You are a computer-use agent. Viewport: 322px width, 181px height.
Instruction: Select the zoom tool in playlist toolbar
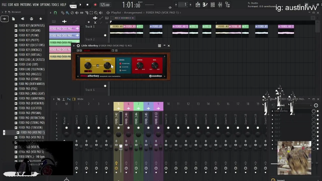click(96, 13)
